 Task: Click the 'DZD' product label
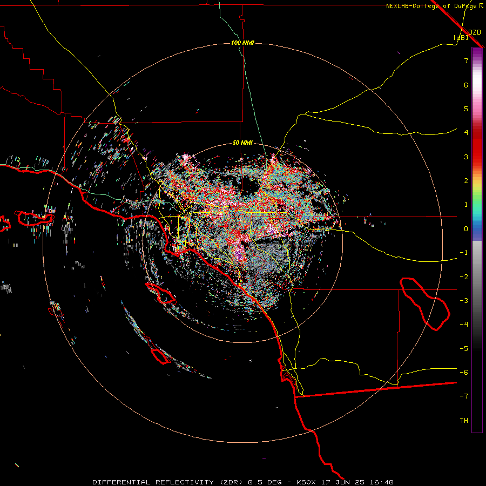[475, 32]
